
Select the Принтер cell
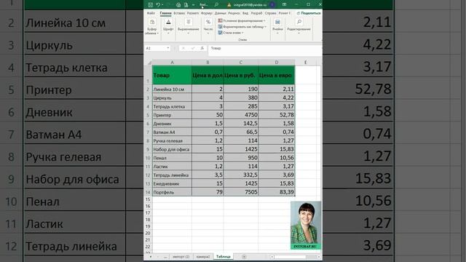point(172,115)
